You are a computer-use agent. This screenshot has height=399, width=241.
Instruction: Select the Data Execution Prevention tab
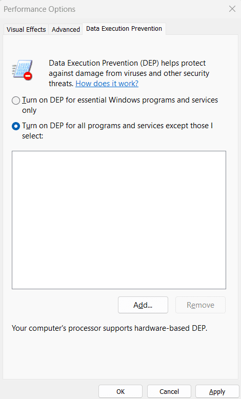[124, 29]
